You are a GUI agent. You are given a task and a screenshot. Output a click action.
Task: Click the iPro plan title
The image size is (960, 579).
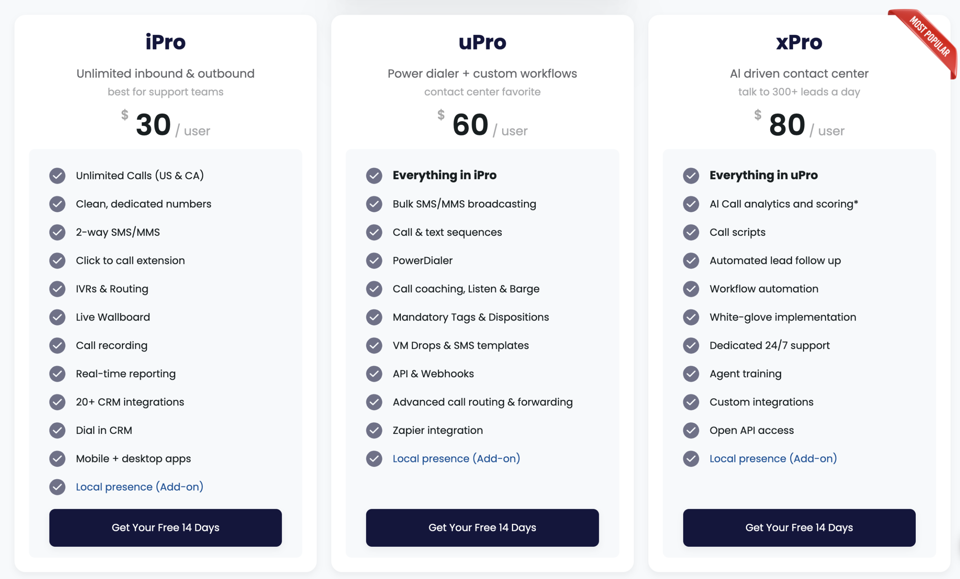click(x=165, y=42)
